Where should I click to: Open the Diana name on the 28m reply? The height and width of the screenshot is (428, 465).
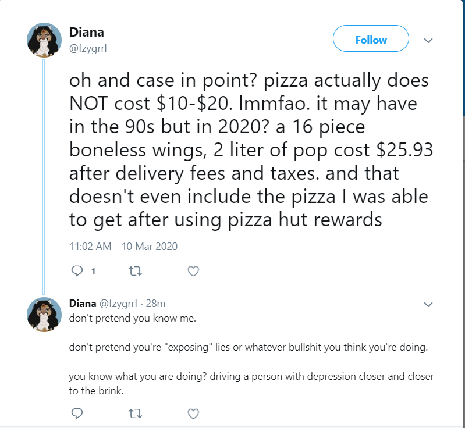(83, 304)
